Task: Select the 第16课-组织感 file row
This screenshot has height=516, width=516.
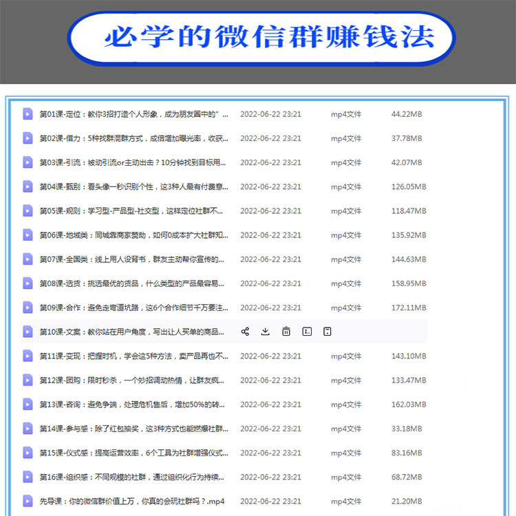Action: pyautogui.click(x=133, y=477)
